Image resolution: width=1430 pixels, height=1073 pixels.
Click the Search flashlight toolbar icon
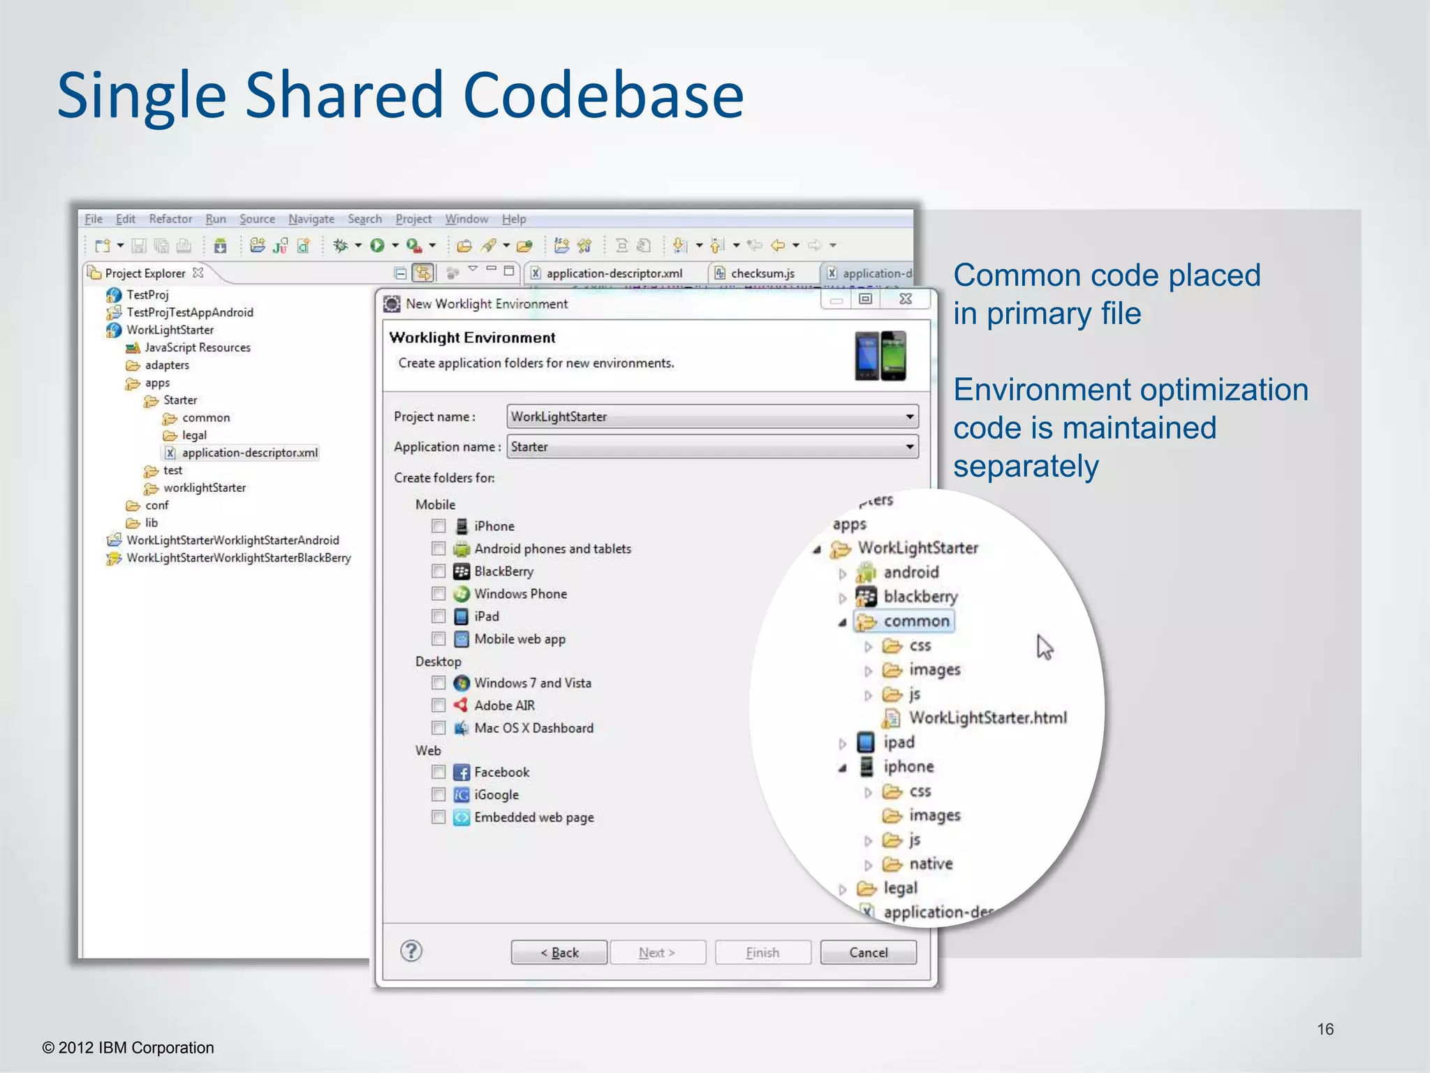(x=488, y=246)
